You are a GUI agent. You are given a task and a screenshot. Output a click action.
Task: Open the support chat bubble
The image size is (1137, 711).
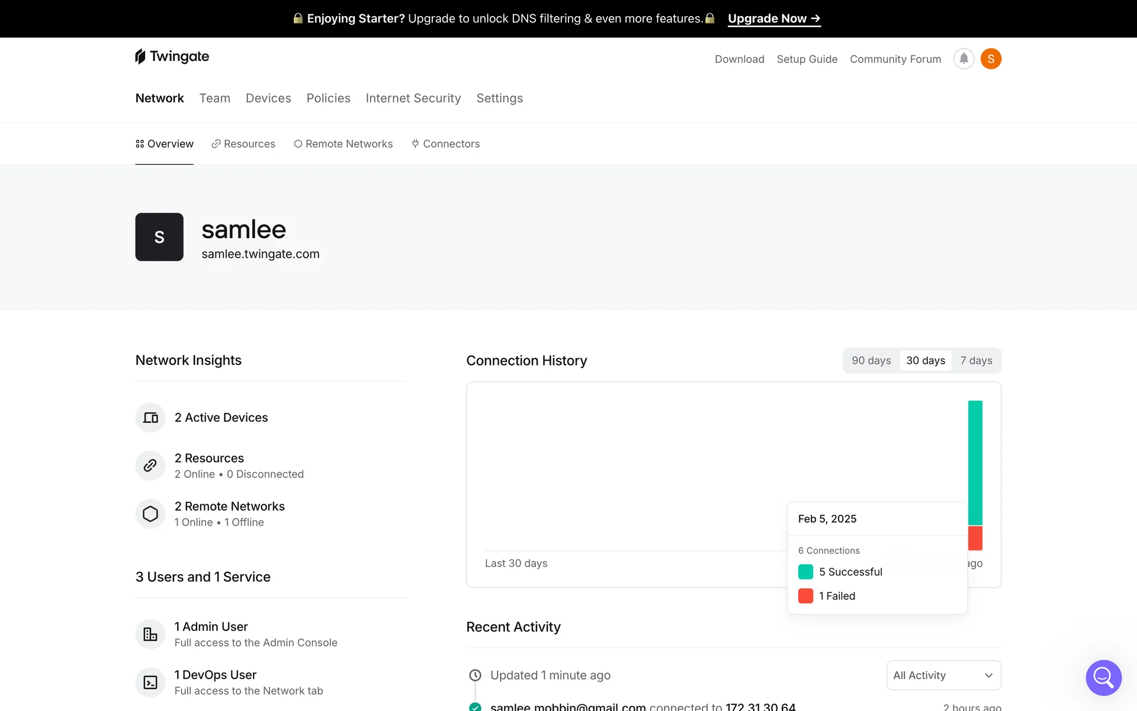coord(1103,677)
